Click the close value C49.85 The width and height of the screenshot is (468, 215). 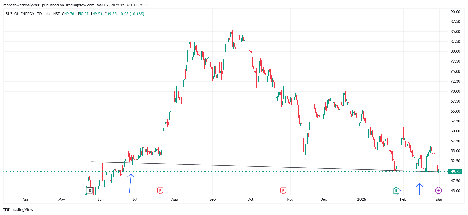pyautogui.click(x=111, y=14)
